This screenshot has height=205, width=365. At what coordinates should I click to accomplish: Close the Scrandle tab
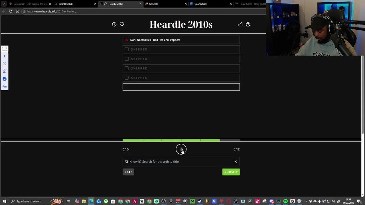click(x=186, y=4)
